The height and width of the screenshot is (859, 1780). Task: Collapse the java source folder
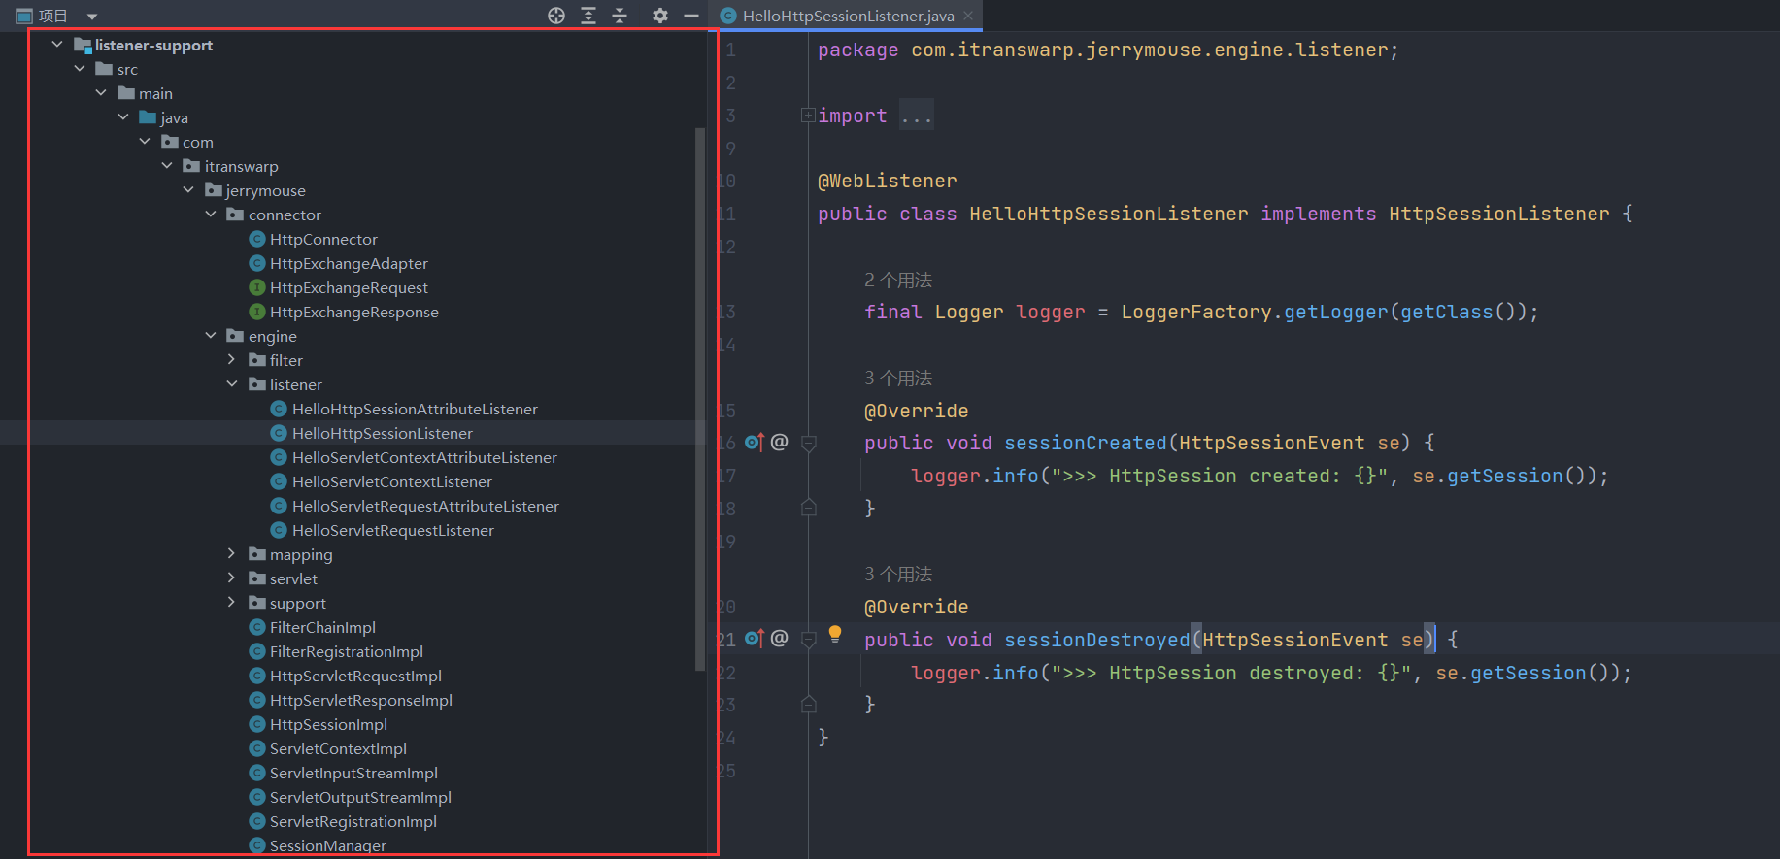click(x=123, y=117)
